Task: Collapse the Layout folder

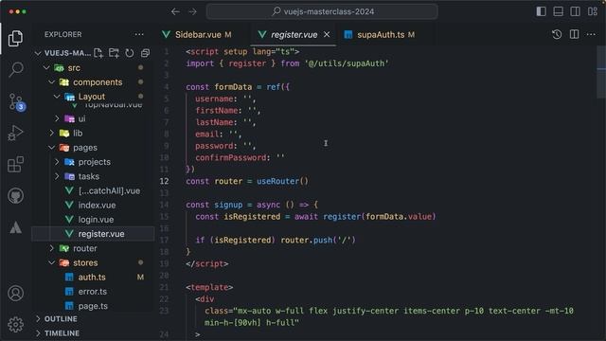Action: click(x=57, y=97)
